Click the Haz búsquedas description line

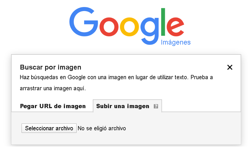(116, 77)
